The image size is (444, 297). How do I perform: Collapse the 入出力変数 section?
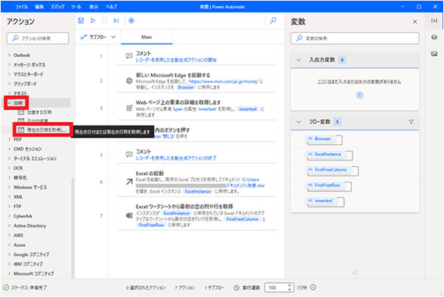click(x=299, y=60)
